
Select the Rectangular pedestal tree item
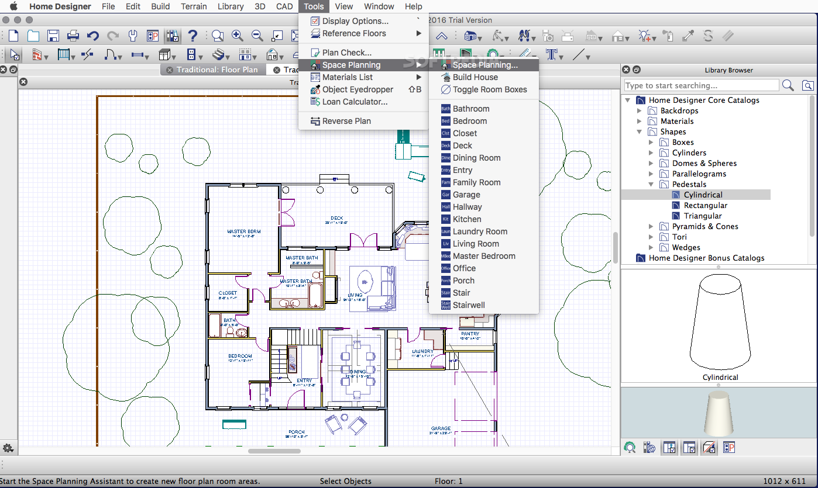click(706, 205)
